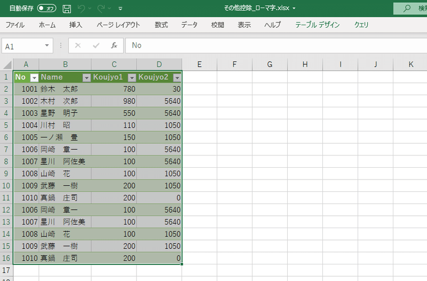The image size is (427, 281).
Task: Open the No column filter dropdown
Action: click(34, 78)
